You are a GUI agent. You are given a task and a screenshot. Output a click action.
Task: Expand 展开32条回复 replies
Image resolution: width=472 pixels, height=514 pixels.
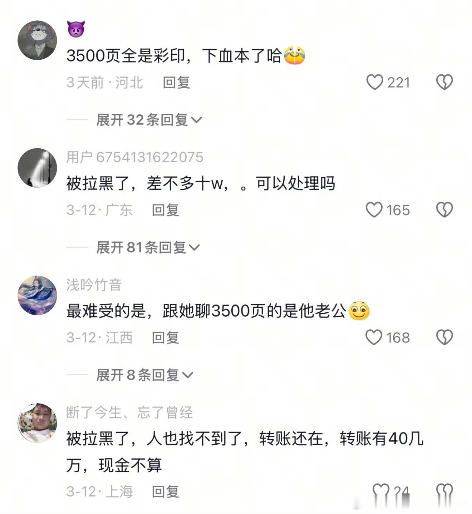coord(149,120)
